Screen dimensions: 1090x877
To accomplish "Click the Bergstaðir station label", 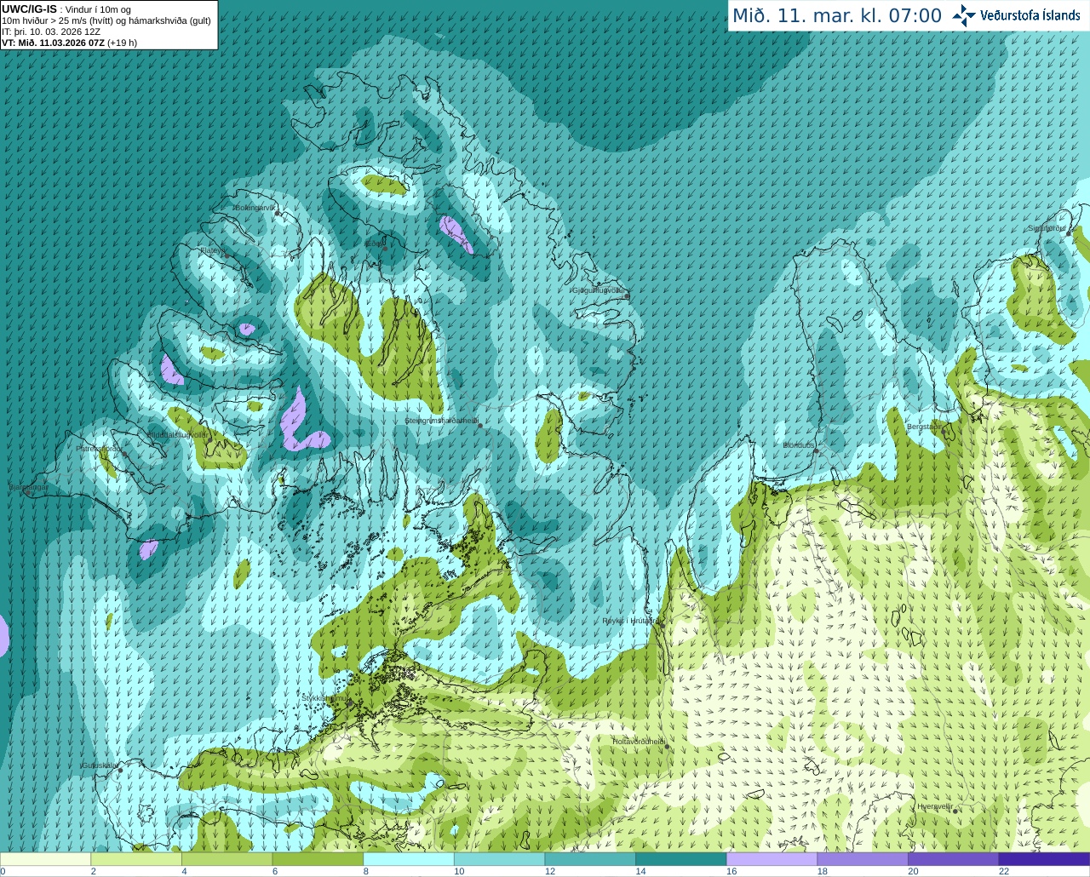I will (x=924, y=426).
